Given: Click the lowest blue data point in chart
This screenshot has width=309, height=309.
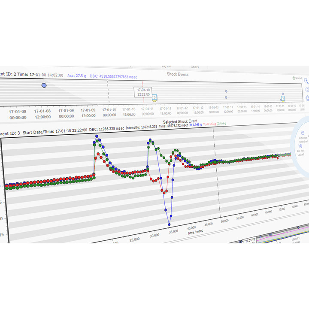Looking at the screenshot, I should click(169, 224).
